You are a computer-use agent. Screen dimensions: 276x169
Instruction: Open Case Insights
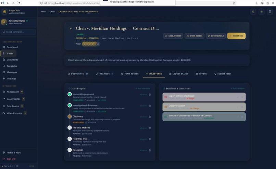(x=14, y=99)
